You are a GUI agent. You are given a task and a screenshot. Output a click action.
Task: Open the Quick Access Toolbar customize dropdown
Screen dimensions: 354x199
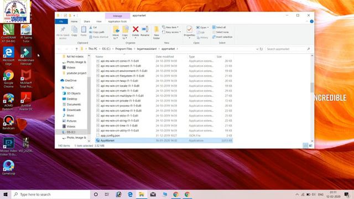tap(74, 15)
